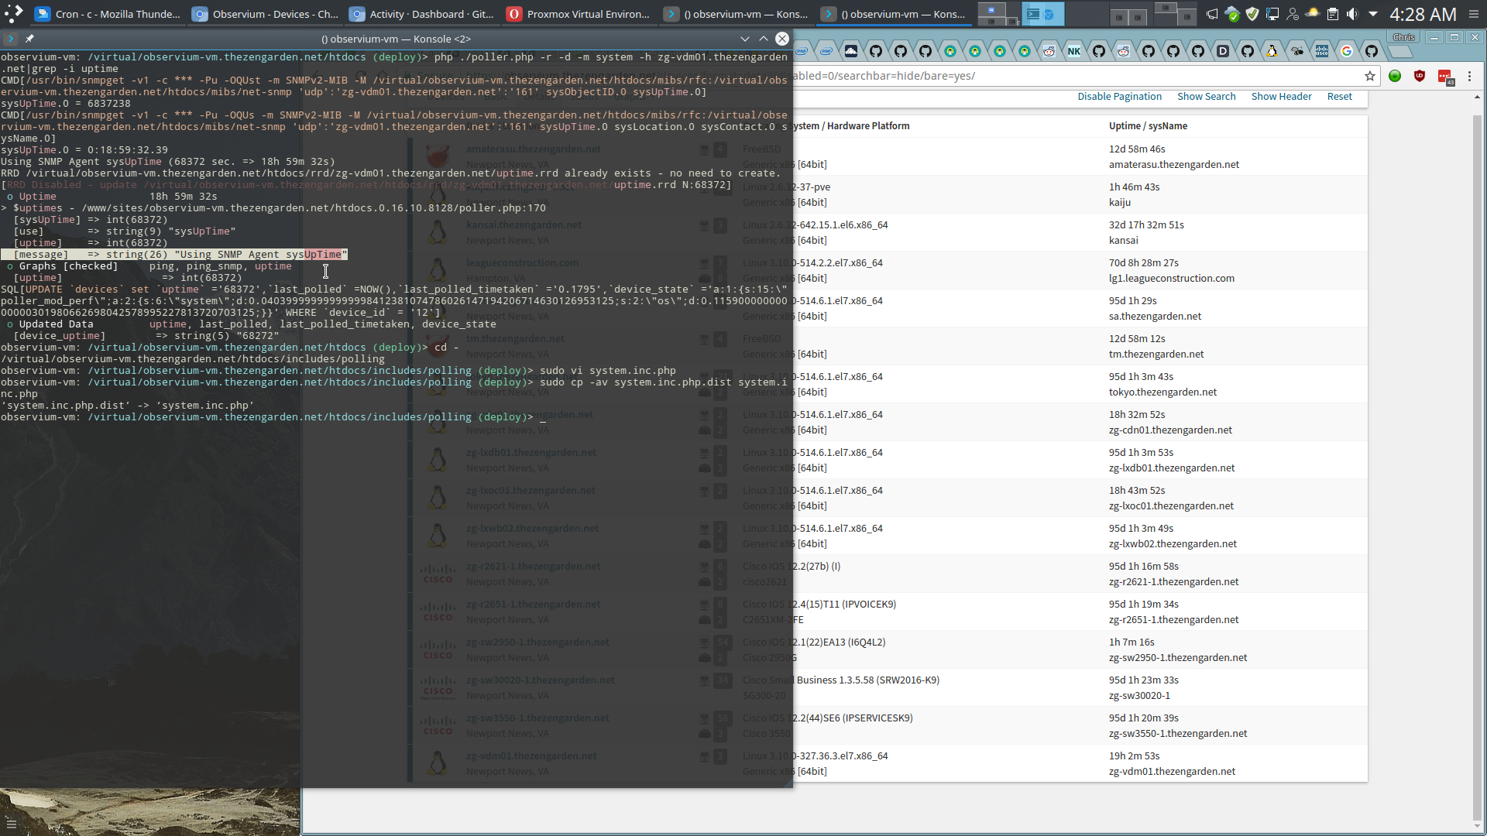The height and width of the screenshot is (836, 1487).
Task: Open clipboard tray icon
Action: 1333,14
